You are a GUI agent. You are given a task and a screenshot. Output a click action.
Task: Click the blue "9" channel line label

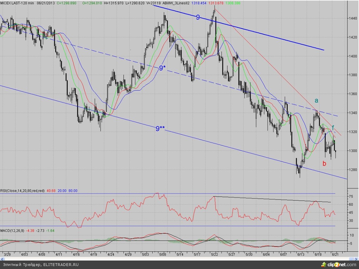coord(198,17)
